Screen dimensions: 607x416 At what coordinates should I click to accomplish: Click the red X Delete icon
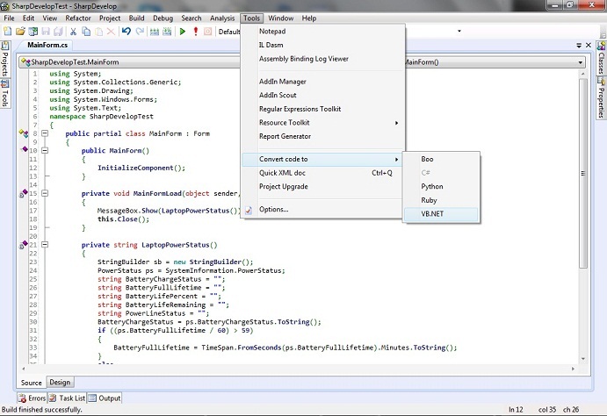(111, 32)
